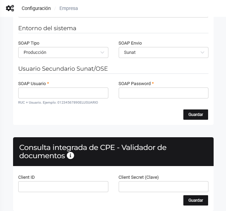Click the chevron arrow in SOAP Envio
The height and width of the screenshot is (211, 226).
(x=202, y=52)
